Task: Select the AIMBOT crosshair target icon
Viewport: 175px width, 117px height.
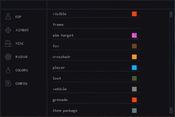Action: pos(8,30)
